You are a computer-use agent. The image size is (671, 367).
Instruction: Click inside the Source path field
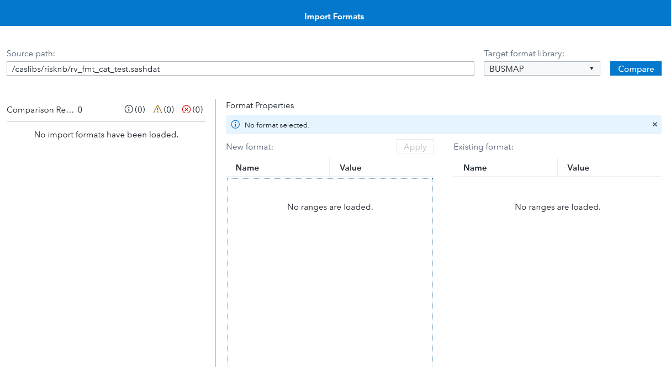[x=240, y=68]
